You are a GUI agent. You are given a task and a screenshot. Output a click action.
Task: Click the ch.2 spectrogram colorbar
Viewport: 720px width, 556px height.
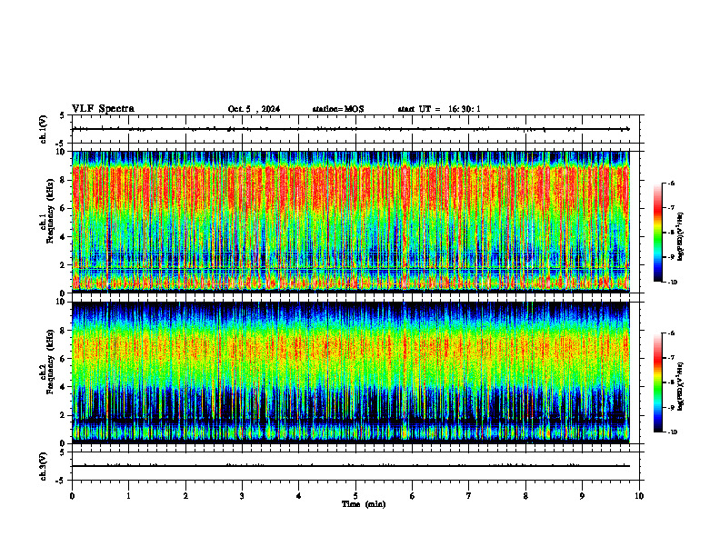click(x=657, y=382)
